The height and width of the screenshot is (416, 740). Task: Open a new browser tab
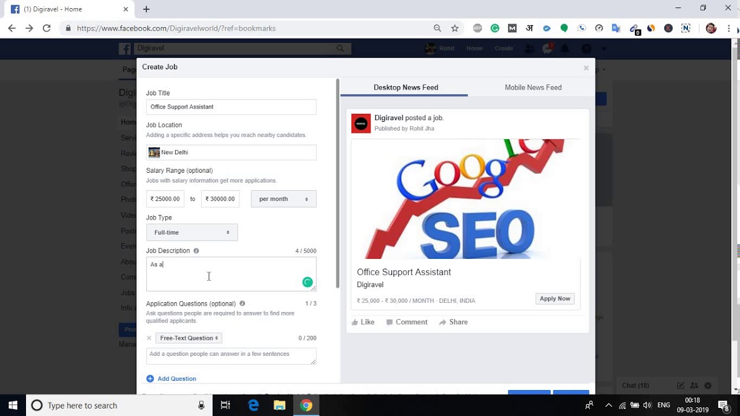tap(146, 9)
